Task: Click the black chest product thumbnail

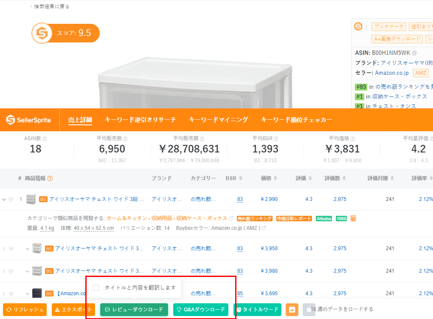Action: (37, 293)
